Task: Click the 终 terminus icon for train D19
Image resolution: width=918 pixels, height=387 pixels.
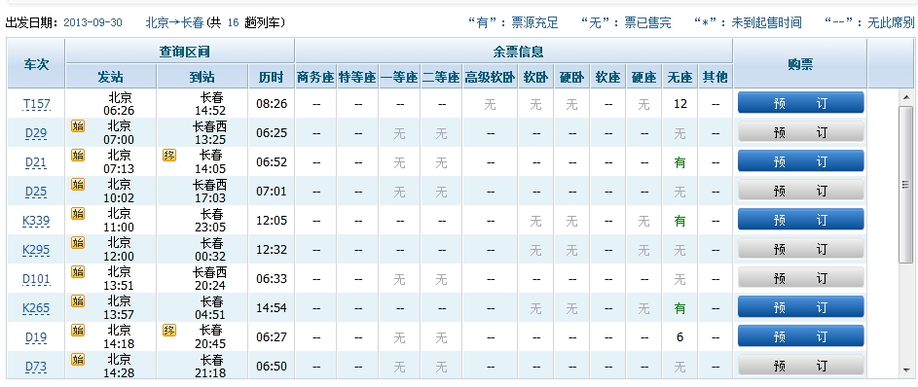Action: 169,331
